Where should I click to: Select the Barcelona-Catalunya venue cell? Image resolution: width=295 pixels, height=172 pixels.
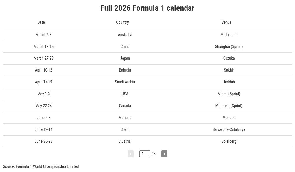click(229, 129)
